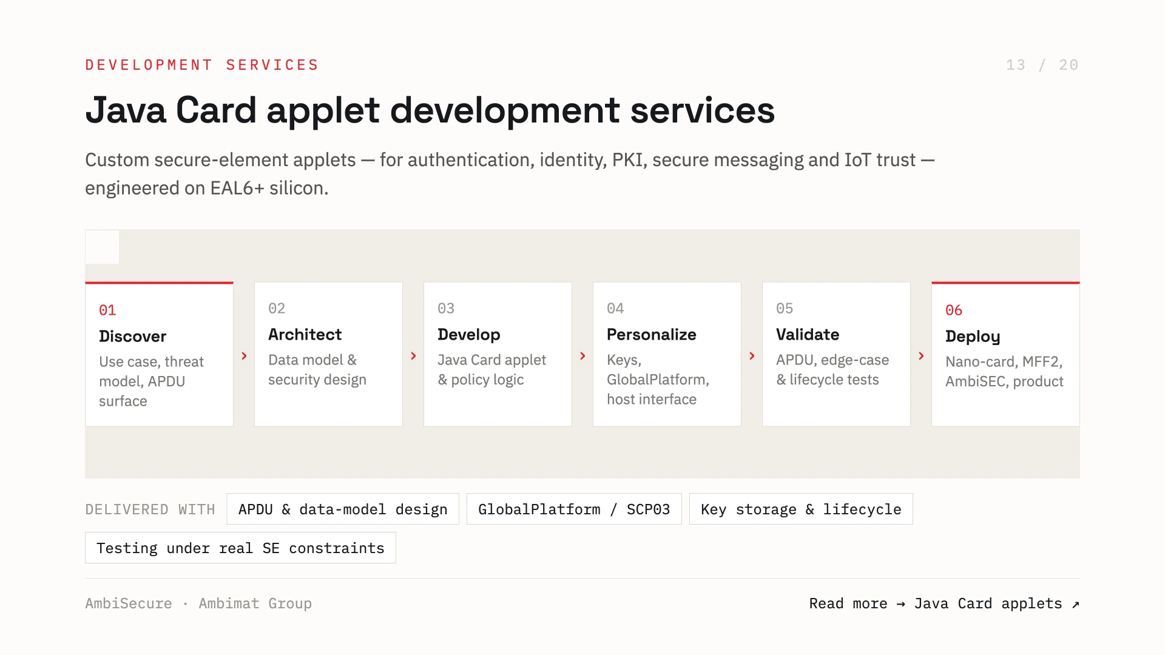Select the 05 Validate step card
1165x655 pixels.
point(836,354)
